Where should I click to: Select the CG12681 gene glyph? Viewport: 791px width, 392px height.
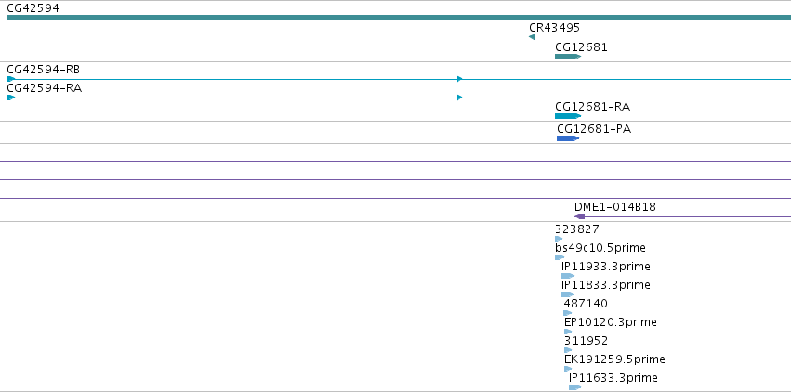click(568, 57)
